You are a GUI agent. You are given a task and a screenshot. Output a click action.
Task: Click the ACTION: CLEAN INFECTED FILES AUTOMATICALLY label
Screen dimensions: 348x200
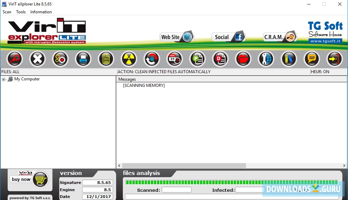click(x=164, y=72)
